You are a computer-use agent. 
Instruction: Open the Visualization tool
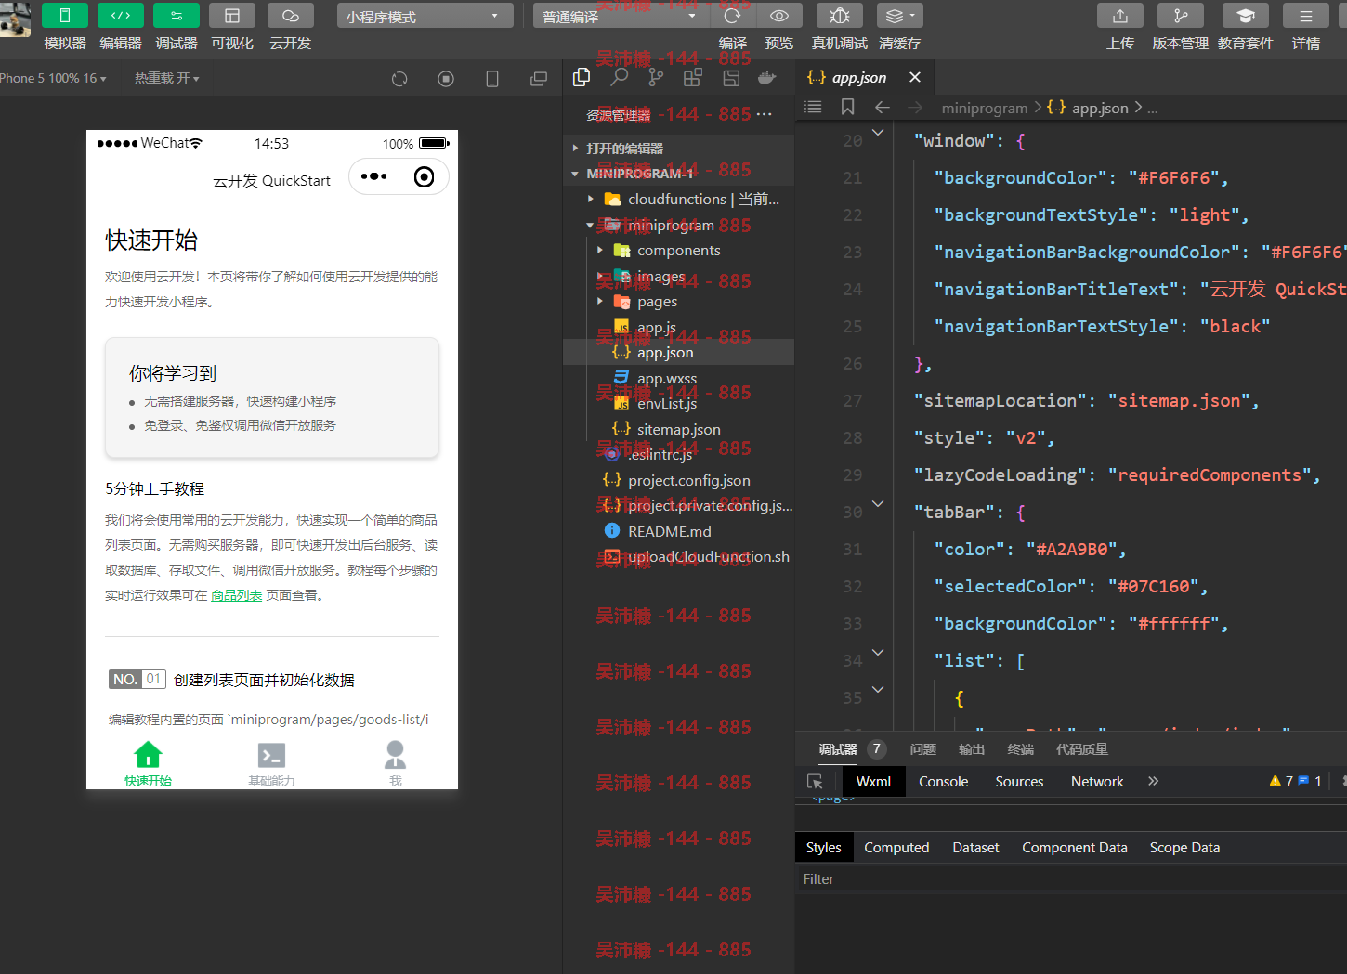tap(232, 16)
